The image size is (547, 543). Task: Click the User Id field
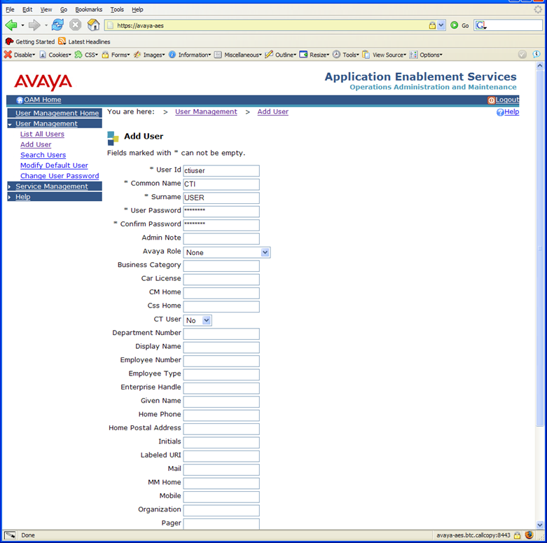221,171
